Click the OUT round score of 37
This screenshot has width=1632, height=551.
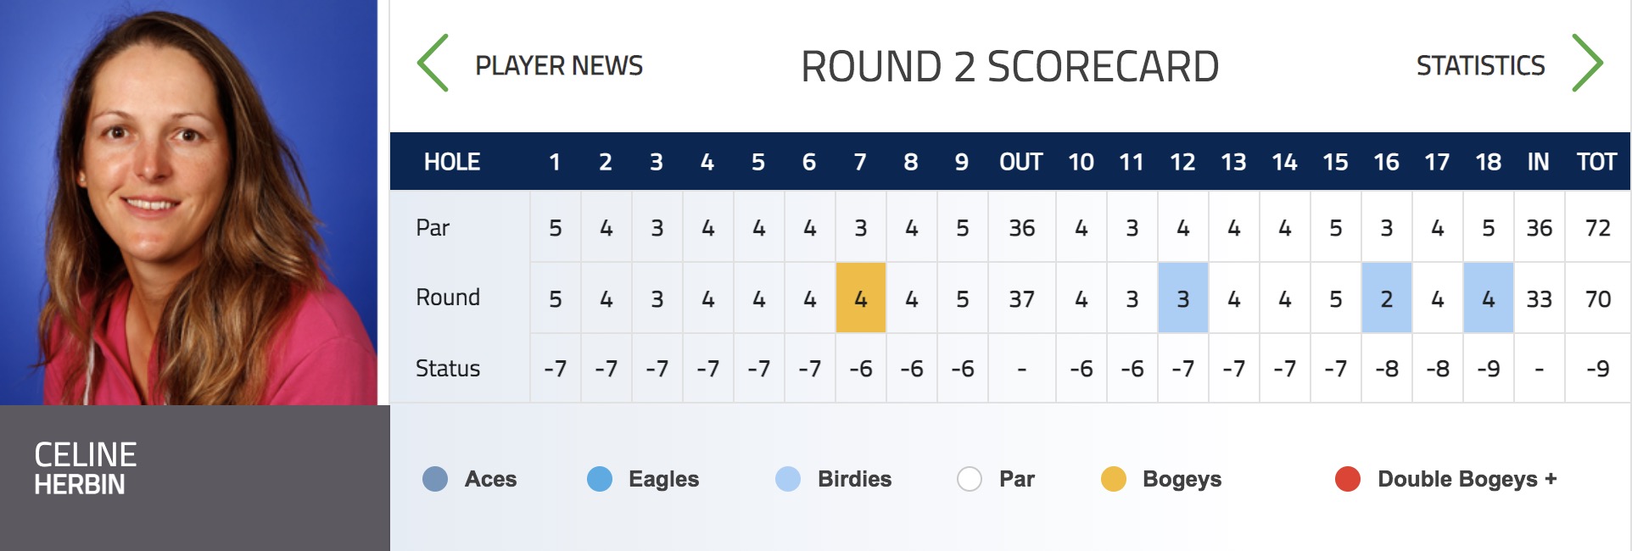point(1022,298)
